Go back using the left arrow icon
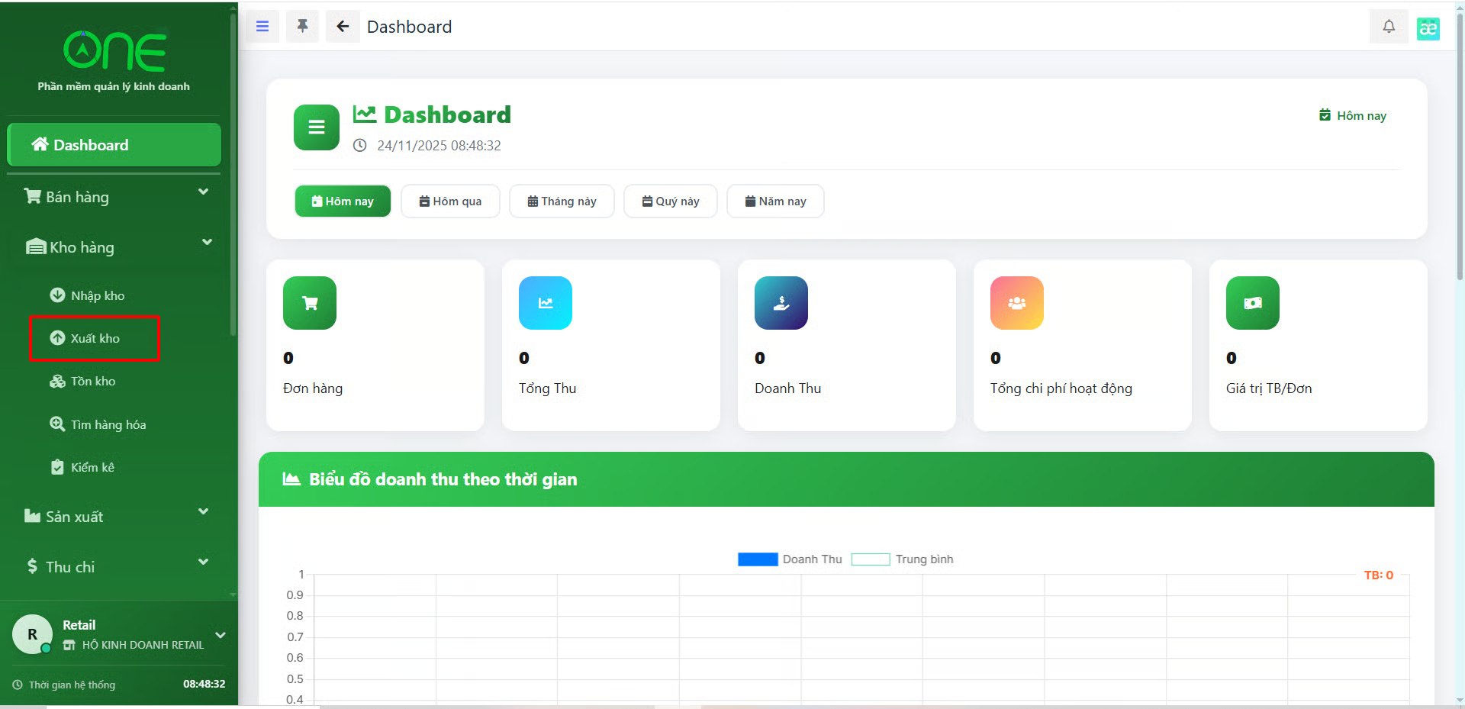Image resolution: width=1465 pixels, height=709 pixels. 343,27
